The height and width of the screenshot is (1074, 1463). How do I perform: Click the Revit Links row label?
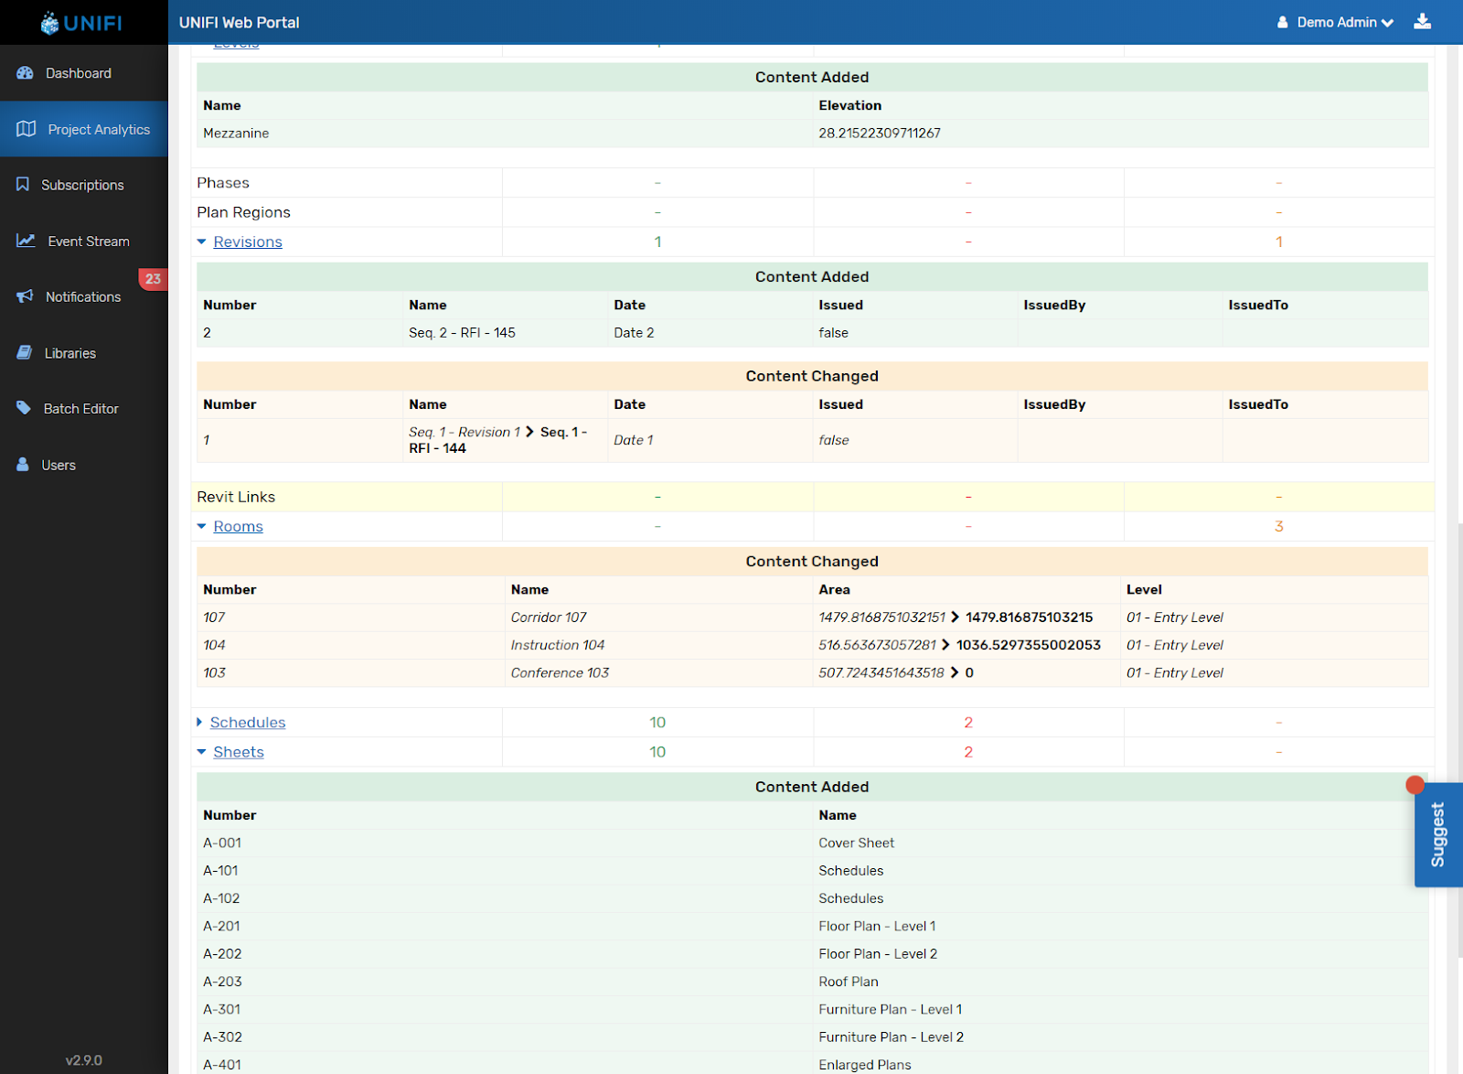pyautogui.click(x=236, y=497)
